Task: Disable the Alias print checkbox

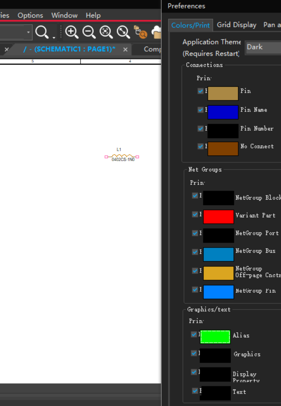Action: coord(194,334)
